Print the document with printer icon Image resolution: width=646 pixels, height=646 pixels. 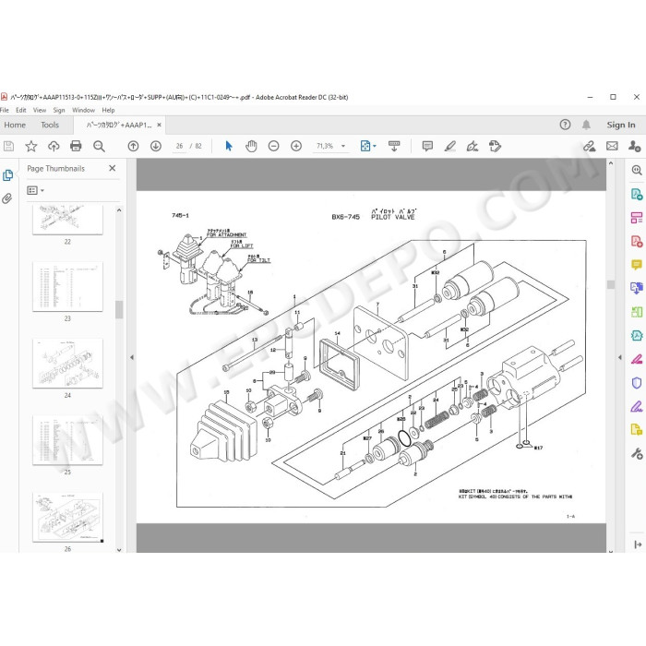76,146
